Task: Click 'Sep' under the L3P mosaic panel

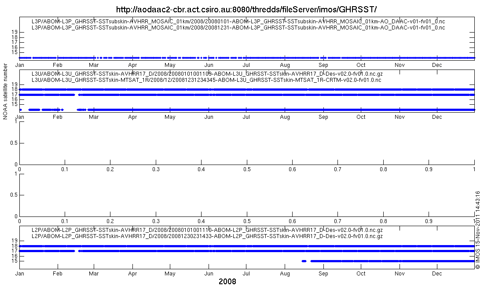Action: pyautogui.click(x=323, y=65)
